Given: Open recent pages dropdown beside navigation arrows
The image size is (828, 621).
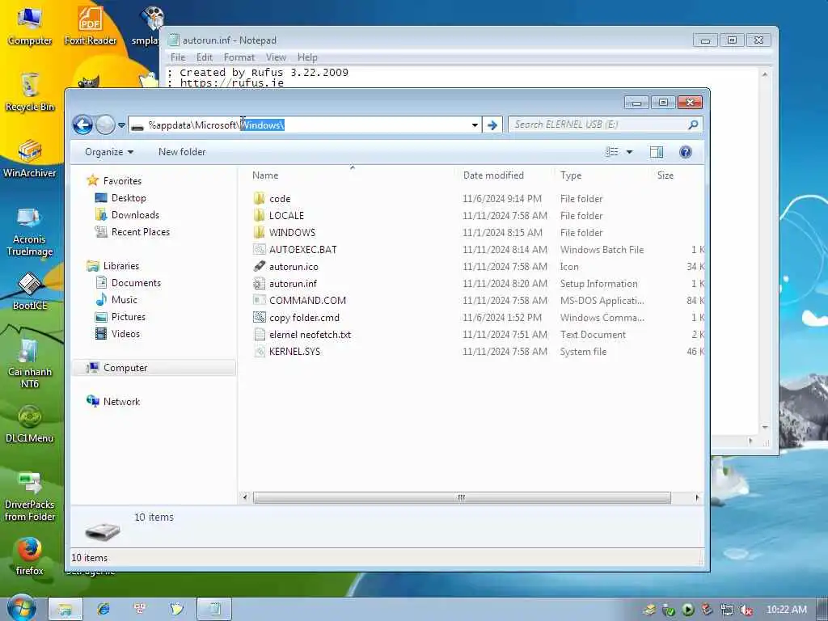Looking at the screenshot, I should pos(121,125).
